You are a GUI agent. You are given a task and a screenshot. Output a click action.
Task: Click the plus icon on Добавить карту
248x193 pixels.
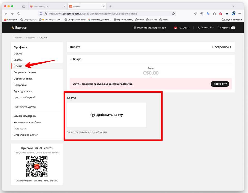click(x=92, y=115)
